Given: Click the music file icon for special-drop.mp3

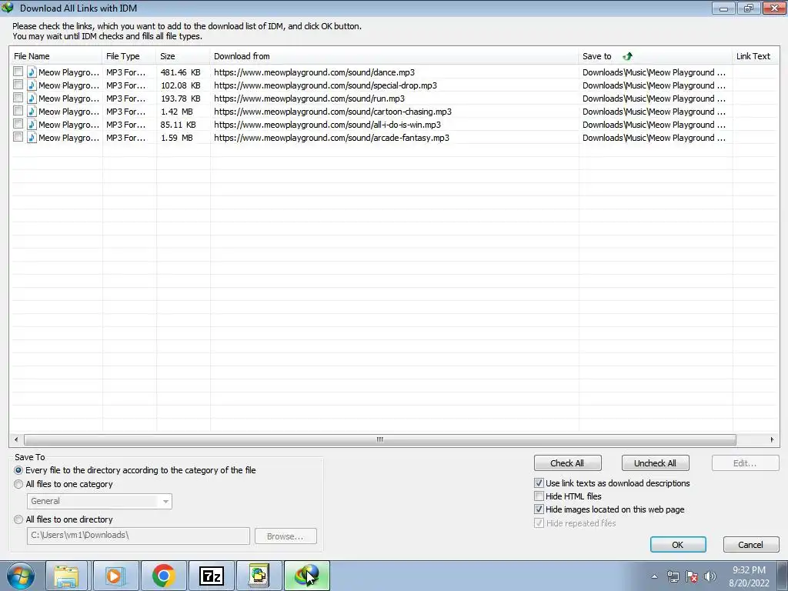Looking at the screenshot, I should [32, 85].
